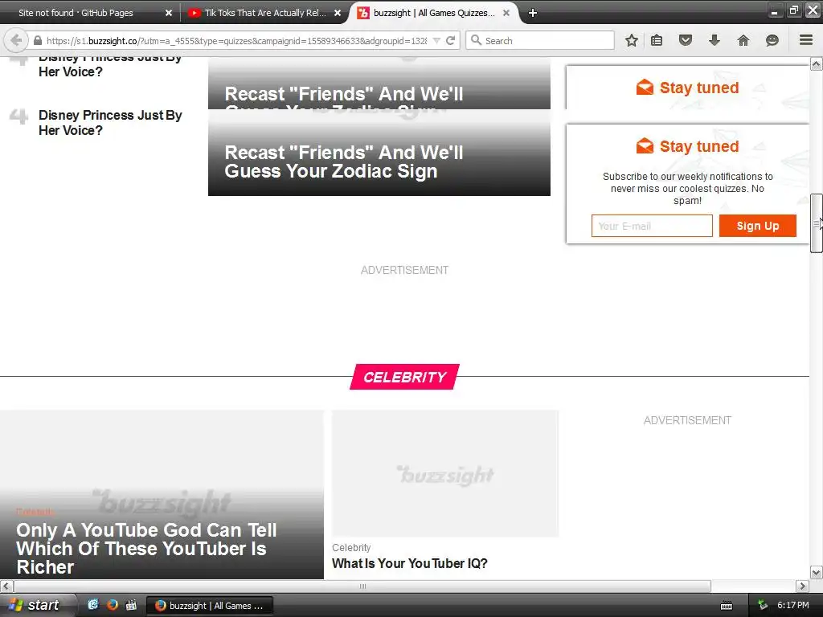Click the 6:17 PM clock
823x617 pixels.
click(792, 605)
